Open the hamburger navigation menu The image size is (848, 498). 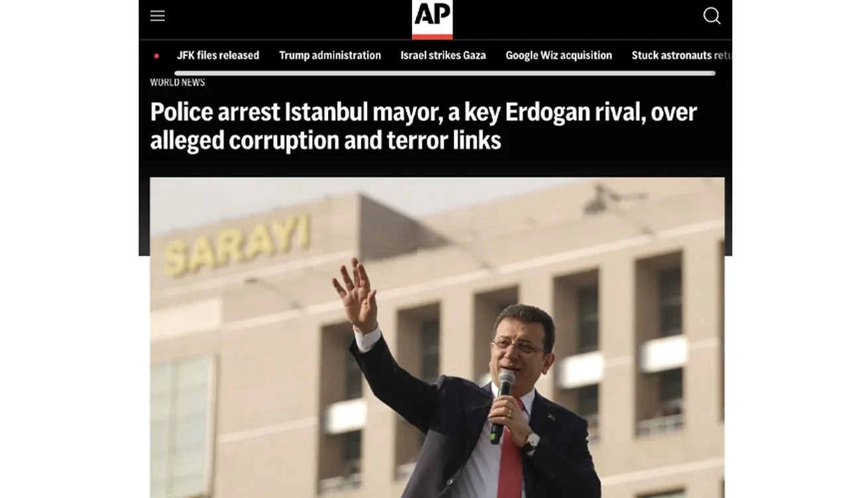click(x=158, y=16)
